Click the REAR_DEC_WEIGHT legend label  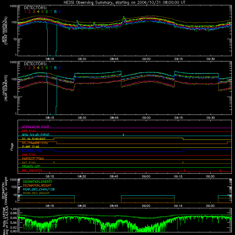click(x=36, y=193)
